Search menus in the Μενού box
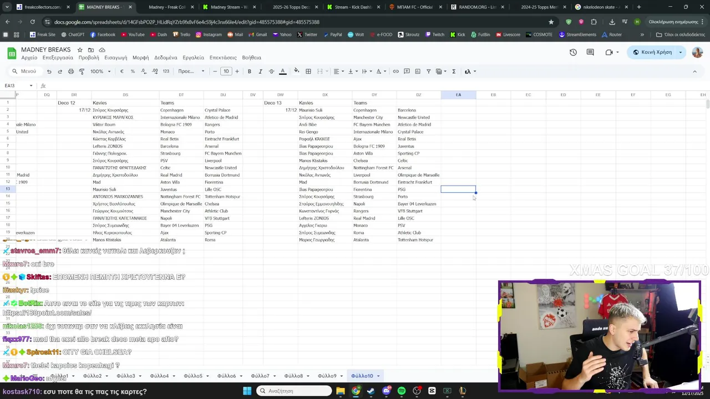This screenshot has height=399, width=710. tap(24, 71)
